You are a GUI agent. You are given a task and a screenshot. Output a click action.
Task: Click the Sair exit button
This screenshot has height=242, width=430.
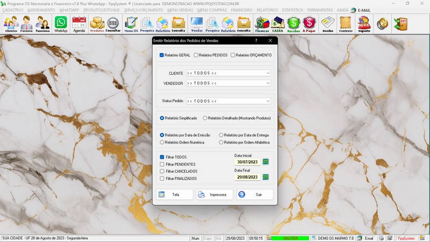click(x=255, y=195)
